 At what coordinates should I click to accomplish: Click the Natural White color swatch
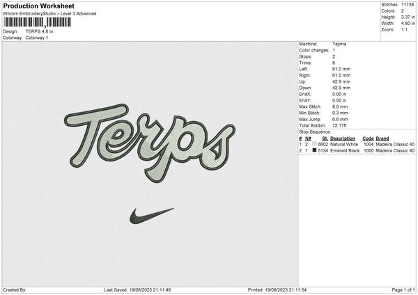[x=314, y=144]
